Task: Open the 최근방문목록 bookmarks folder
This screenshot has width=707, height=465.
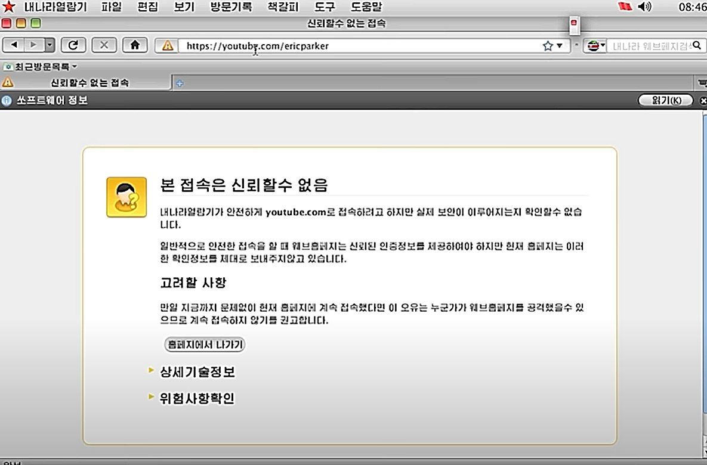Action: click(x=41, y=66)
